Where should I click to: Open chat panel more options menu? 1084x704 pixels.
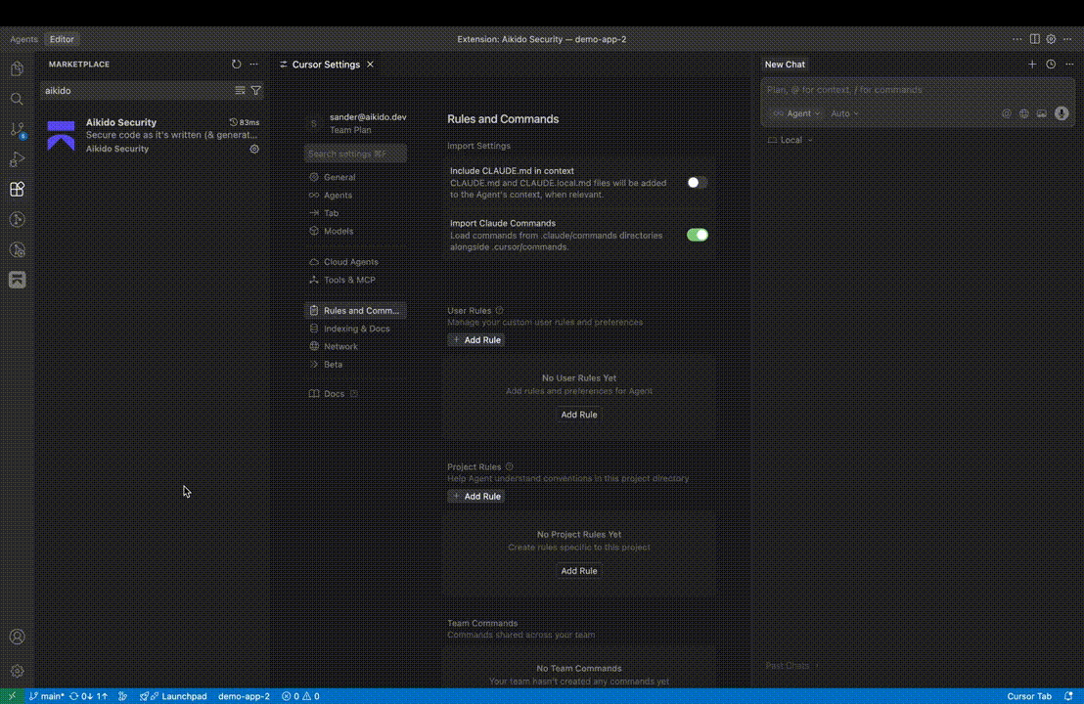[1069, 65]
